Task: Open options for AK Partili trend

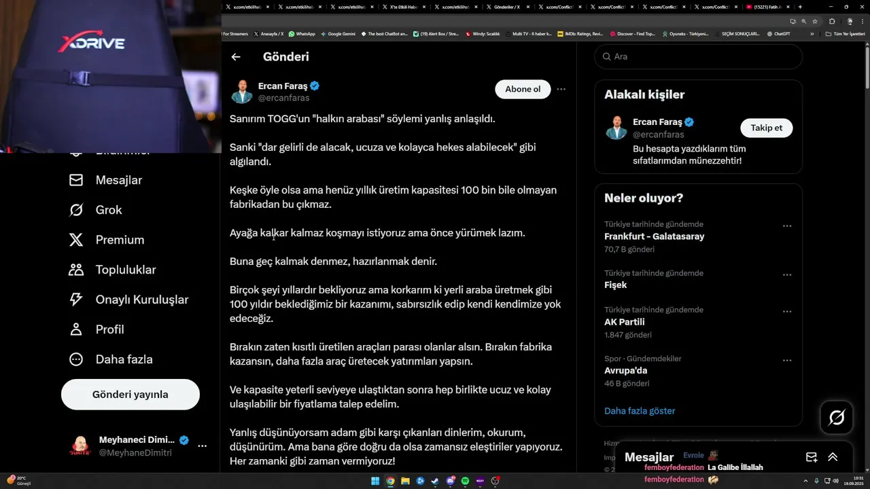Action: point(787,311)
